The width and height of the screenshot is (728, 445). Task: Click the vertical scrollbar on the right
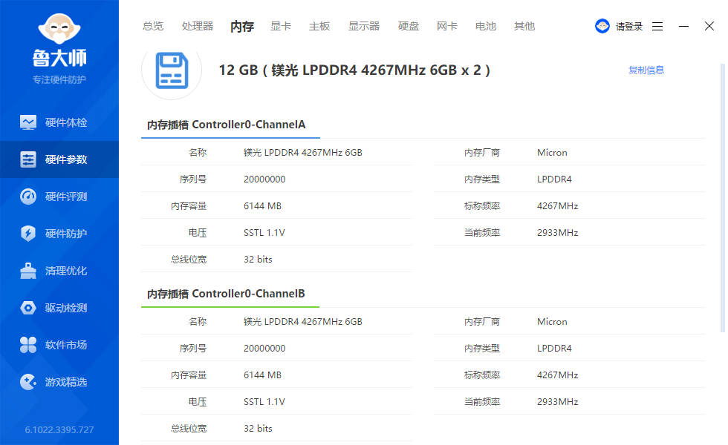click(x=722, y=198)
